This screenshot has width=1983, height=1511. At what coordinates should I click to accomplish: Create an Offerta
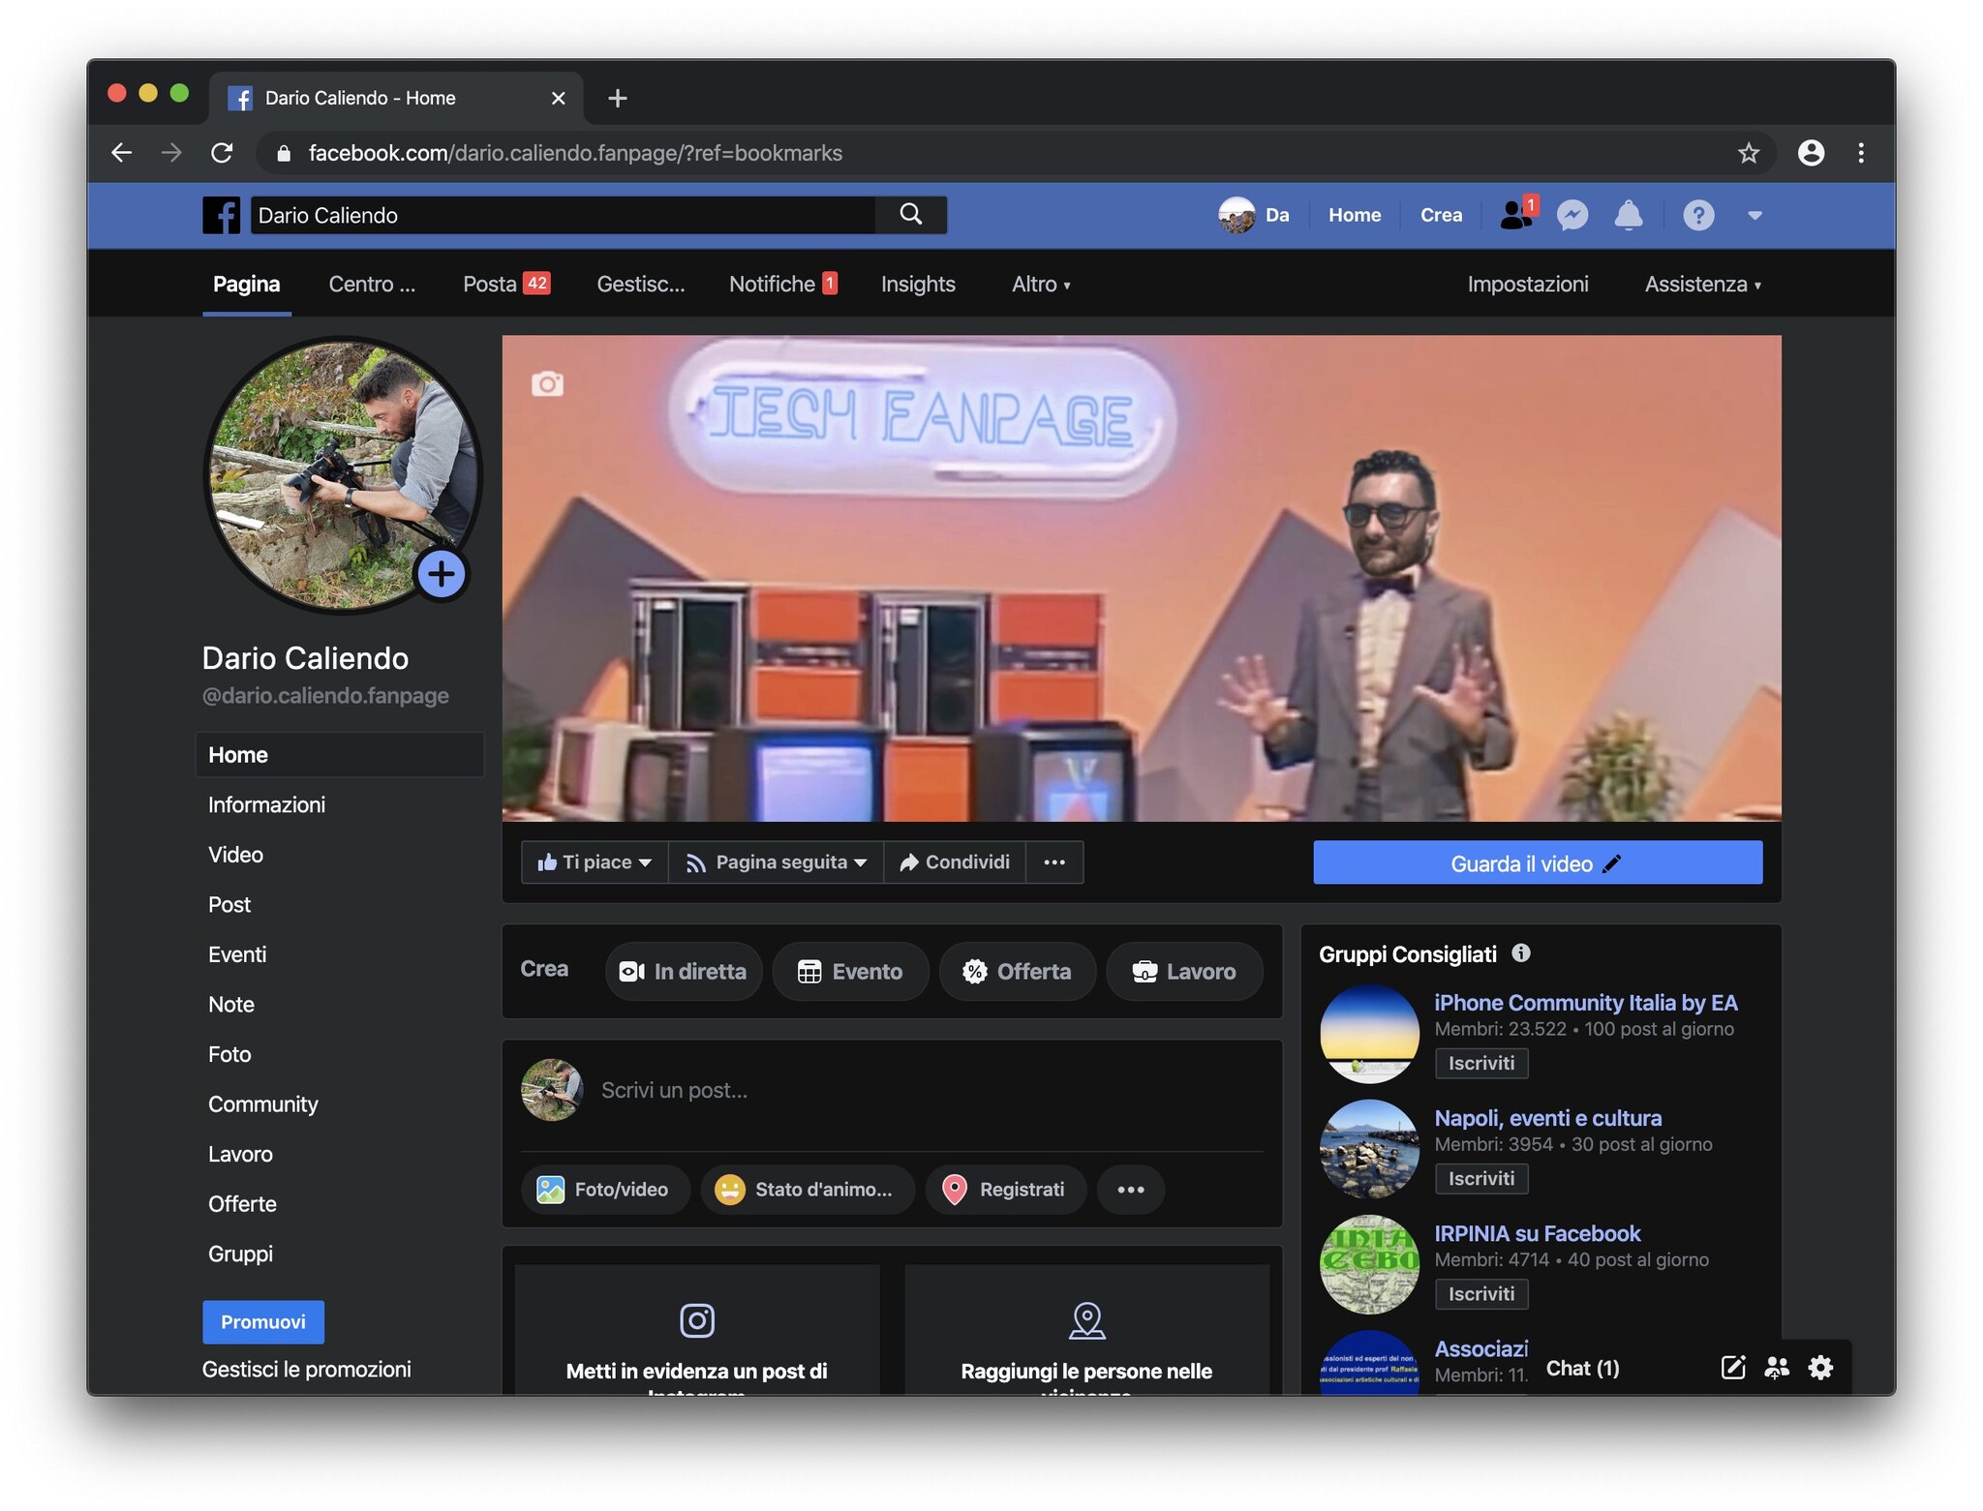click(1017, 971)
